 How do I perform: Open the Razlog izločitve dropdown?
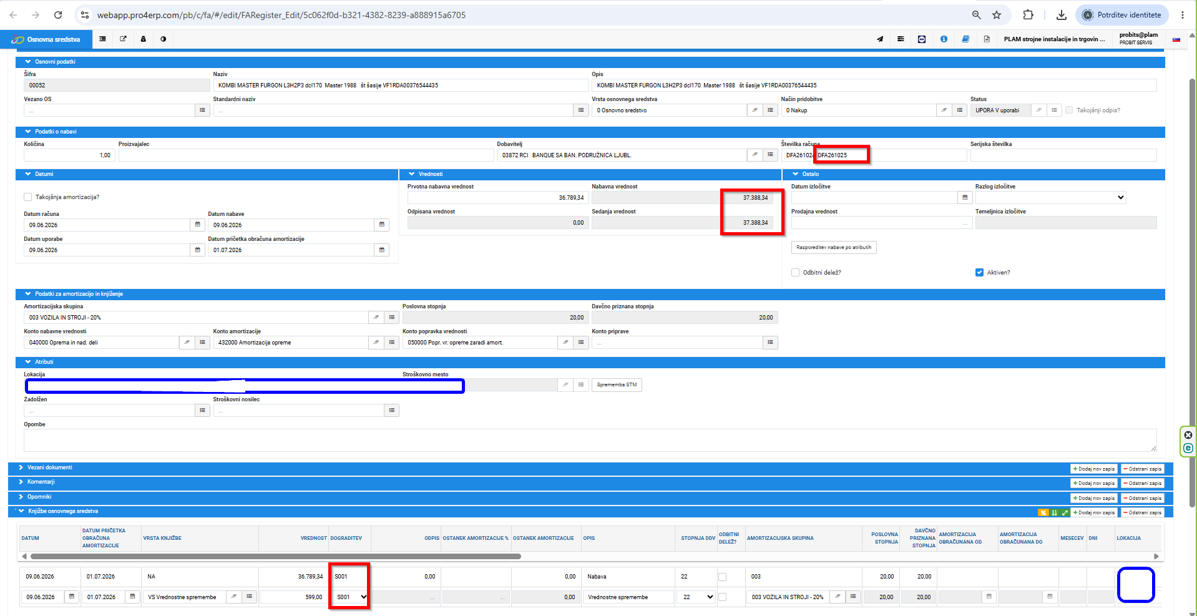[x=1051, y=197]
